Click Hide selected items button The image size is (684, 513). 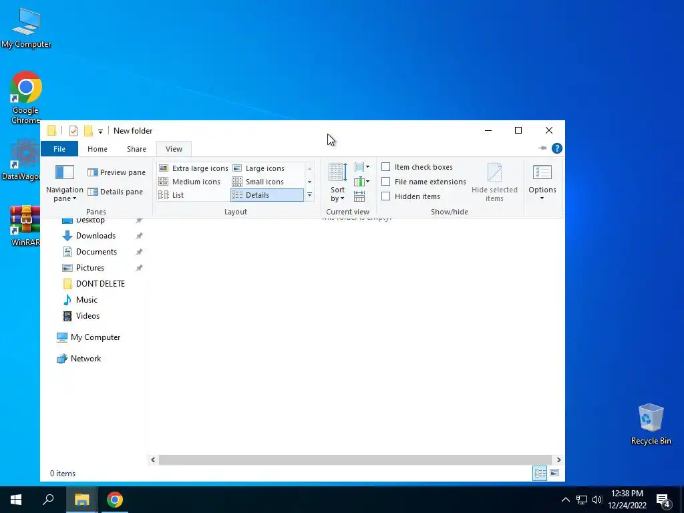(494, 182)
